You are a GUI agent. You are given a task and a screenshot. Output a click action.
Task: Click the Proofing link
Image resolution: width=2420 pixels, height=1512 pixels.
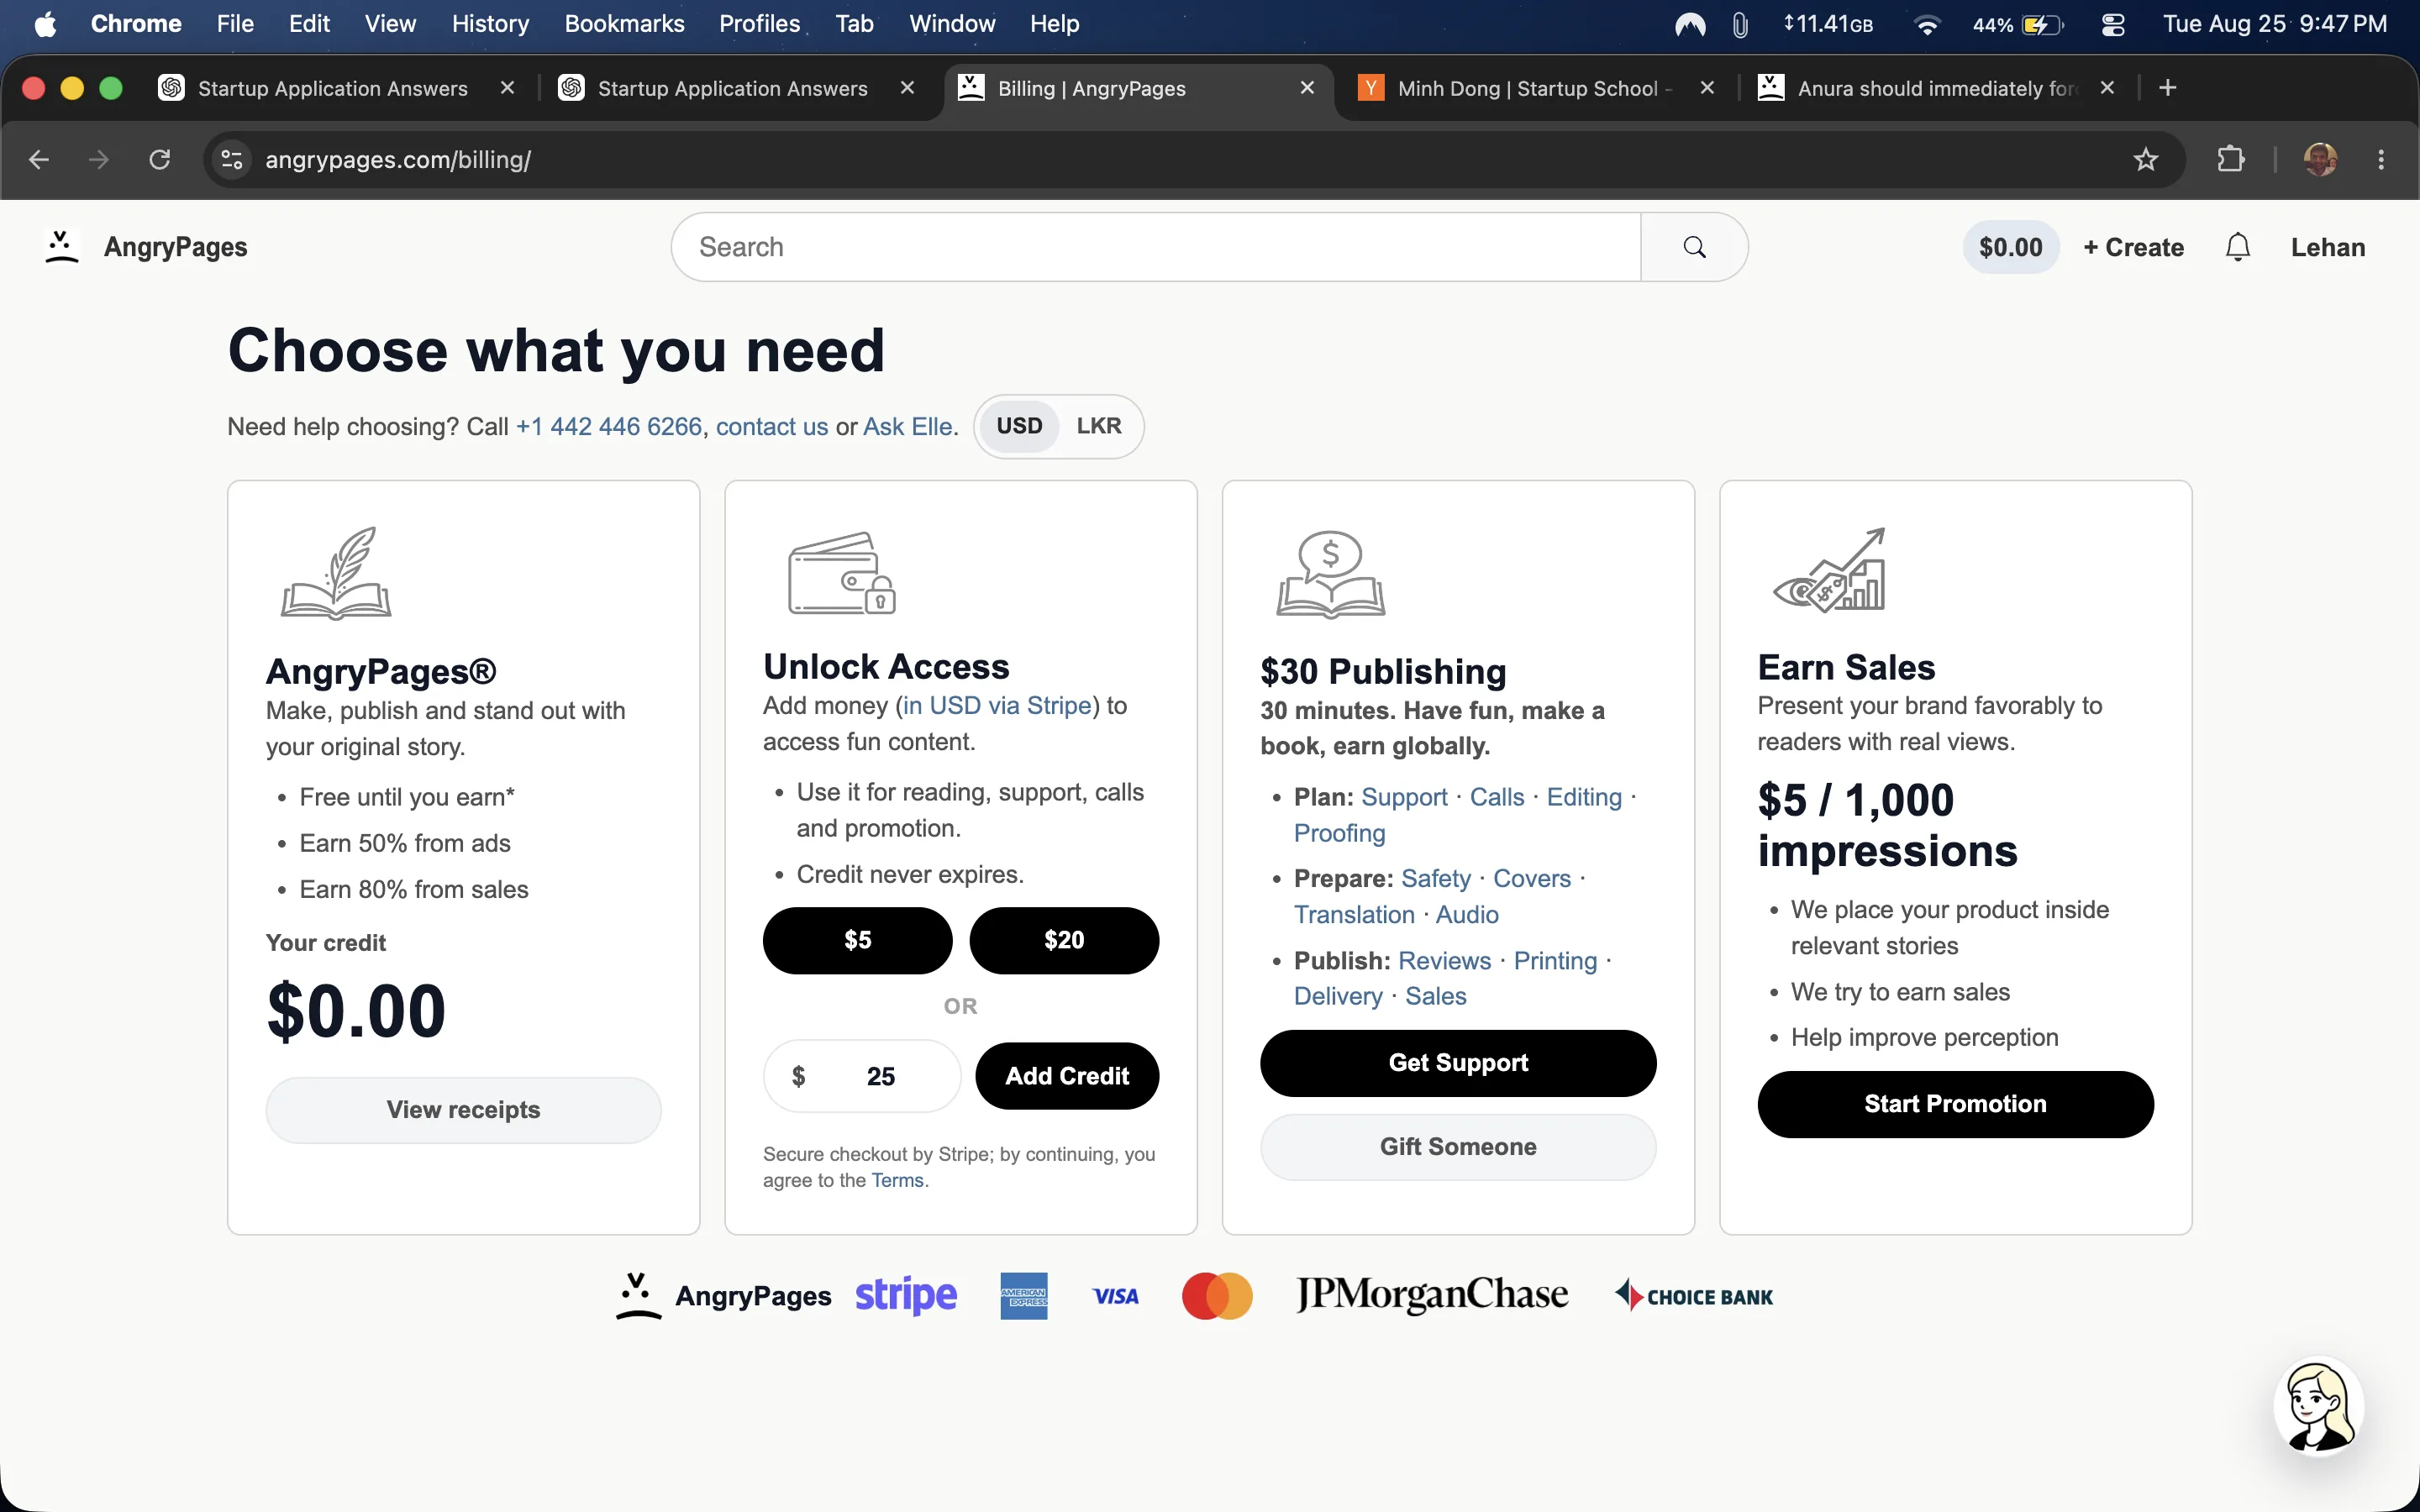(1339, 833)
